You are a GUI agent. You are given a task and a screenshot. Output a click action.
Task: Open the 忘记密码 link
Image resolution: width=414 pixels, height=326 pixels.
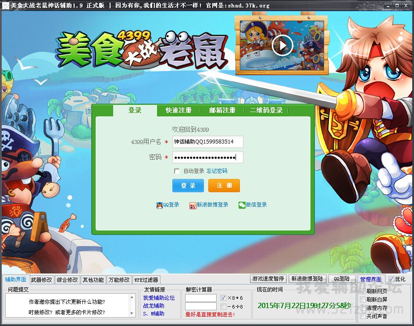coord(217,171)
